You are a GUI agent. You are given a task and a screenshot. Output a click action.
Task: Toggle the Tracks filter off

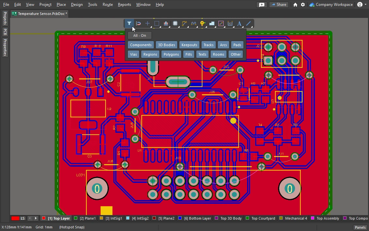click(x=208, y=45)
